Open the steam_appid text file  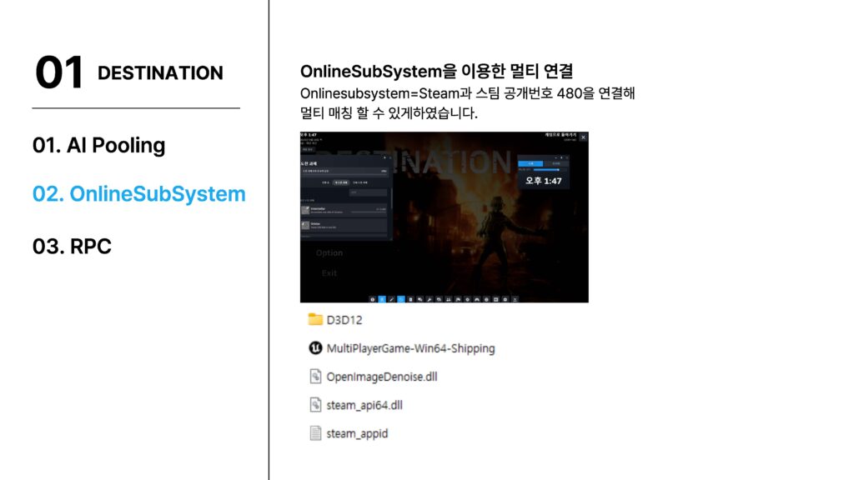pyautogui.click(x=356, y=433)
